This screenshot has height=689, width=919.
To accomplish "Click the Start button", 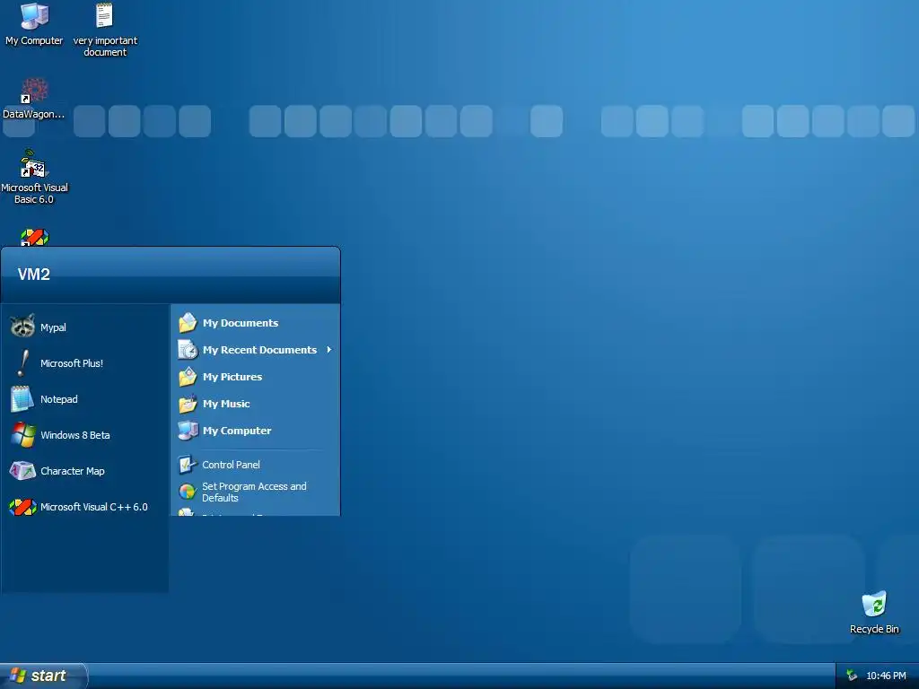I will click(43, 676).
